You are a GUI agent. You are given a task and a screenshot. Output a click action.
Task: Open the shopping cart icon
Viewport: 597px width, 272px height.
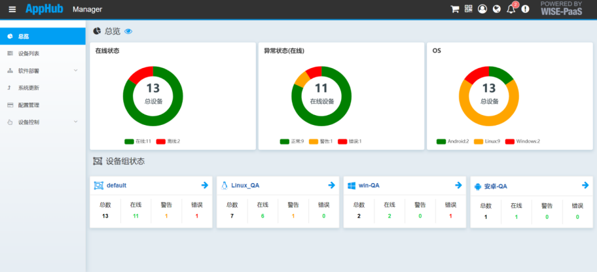[x=454, y=9]
